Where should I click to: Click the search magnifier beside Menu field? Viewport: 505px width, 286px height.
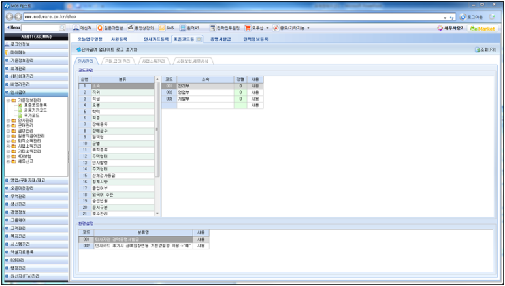[x=63, y=27]
